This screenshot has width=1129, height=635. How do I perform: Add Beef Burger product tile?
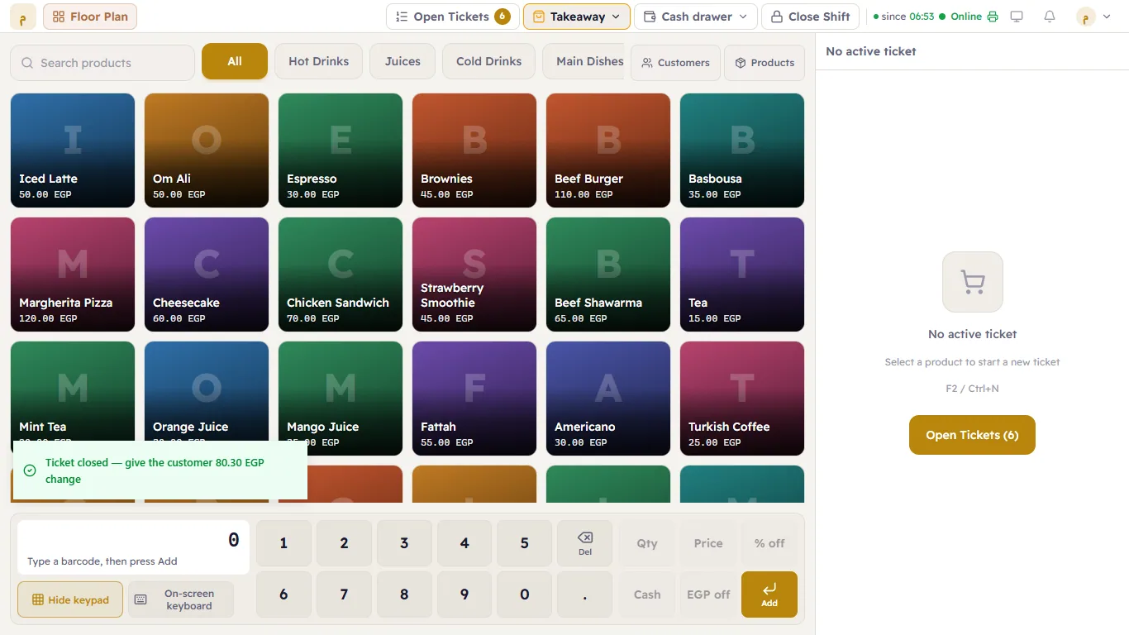click(x=608, y=150)
